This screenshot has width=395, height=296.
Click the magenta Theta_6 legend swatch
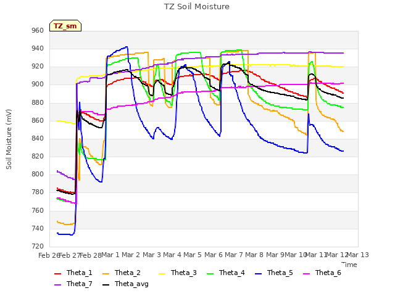coord(307,274)
